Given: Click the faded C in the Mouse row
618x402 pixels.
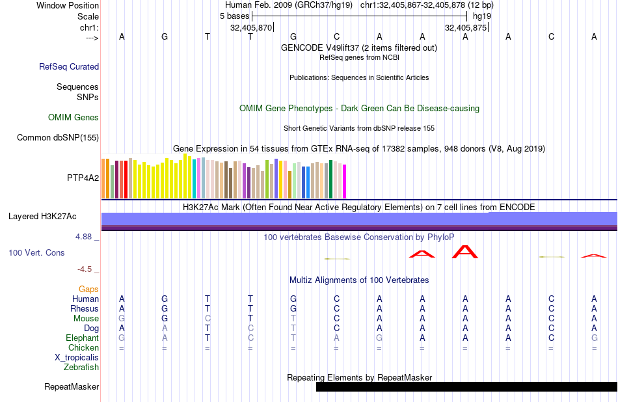Looking at the screenshot, I should click(x=208, y=319).
